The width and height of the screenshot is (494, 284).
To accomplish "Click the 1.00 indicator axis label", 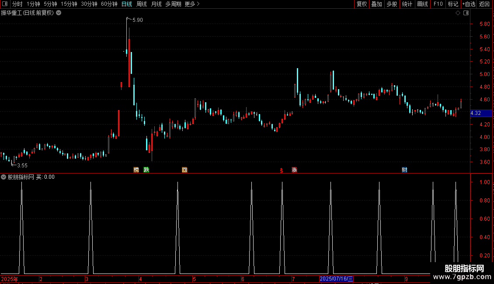I will [x=484, y=182].
